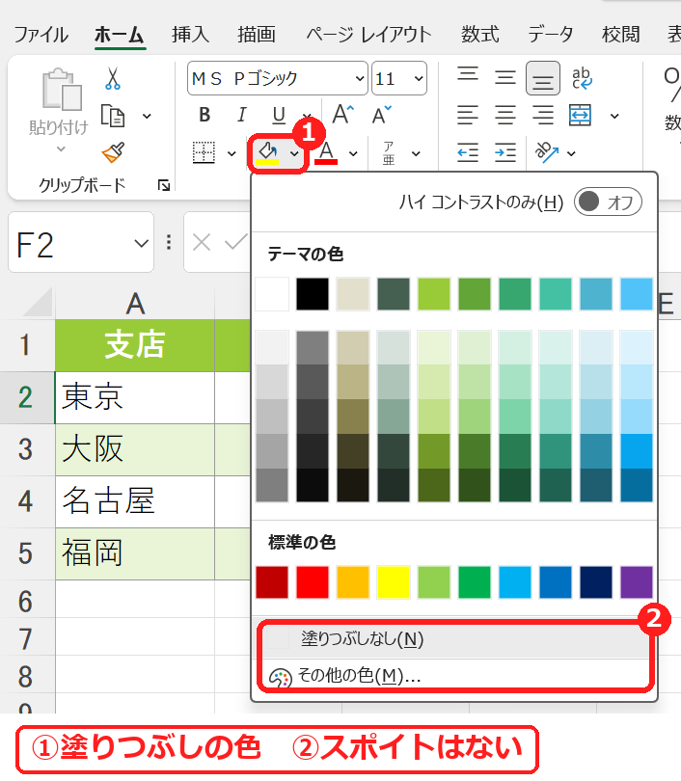Viewport: 681px width, 781px height.
Task: Switch to the ホーム tab
Action: (x=120, y=35)
